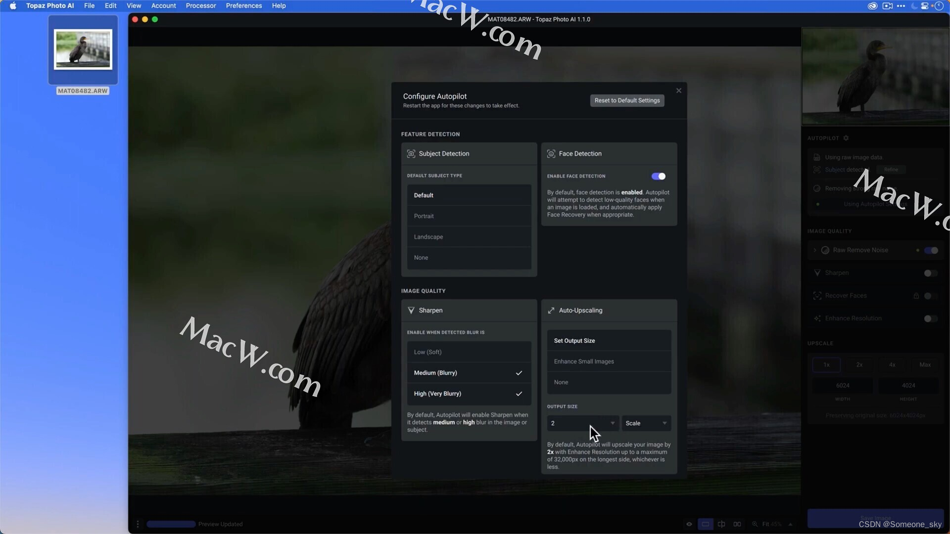Select the MAT08482.ARW thumbnail
950x534 pixels.
click(83, 49)
